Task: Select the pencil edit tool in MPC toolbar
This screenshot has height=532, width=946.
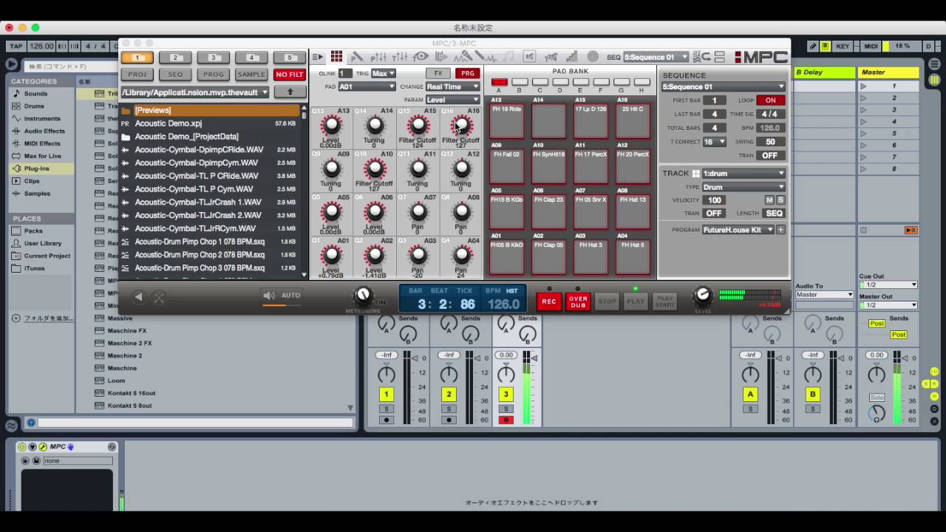Action: pos(358,56)
